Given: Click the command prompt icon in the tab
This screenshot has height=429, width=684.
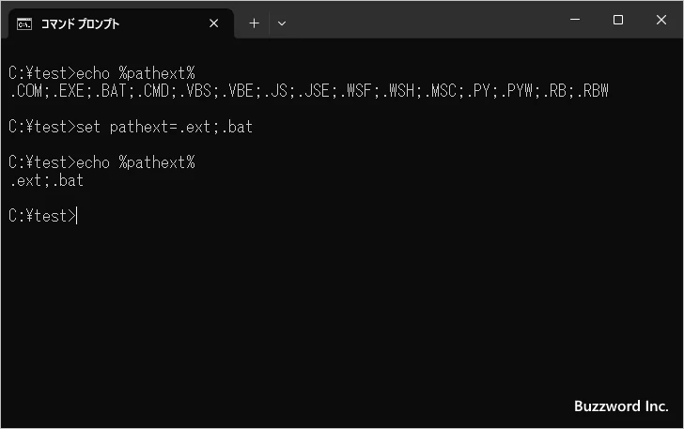Looking at the screenshot, I should [24, 24].
